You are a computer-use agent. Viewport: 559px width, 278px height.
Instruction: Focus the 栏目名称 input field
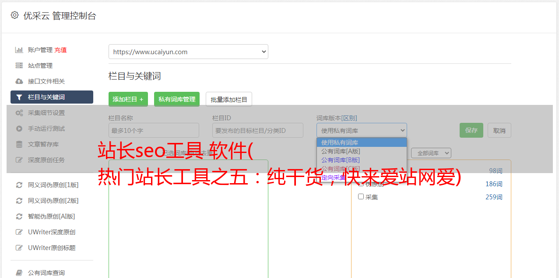pos(154,130)
